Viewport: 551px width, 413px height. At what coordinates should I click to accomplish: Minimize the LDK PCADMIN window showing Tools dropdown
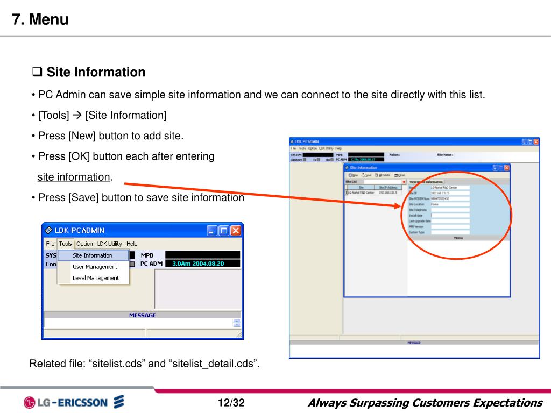211,230
